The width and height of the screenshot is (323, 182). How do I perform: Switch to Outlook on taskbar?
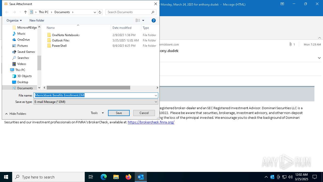tap(141, 177)
